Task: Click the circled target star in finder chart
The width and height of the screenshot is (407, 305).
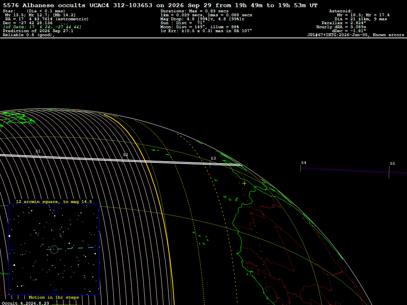Action: (x=54, y=249)
